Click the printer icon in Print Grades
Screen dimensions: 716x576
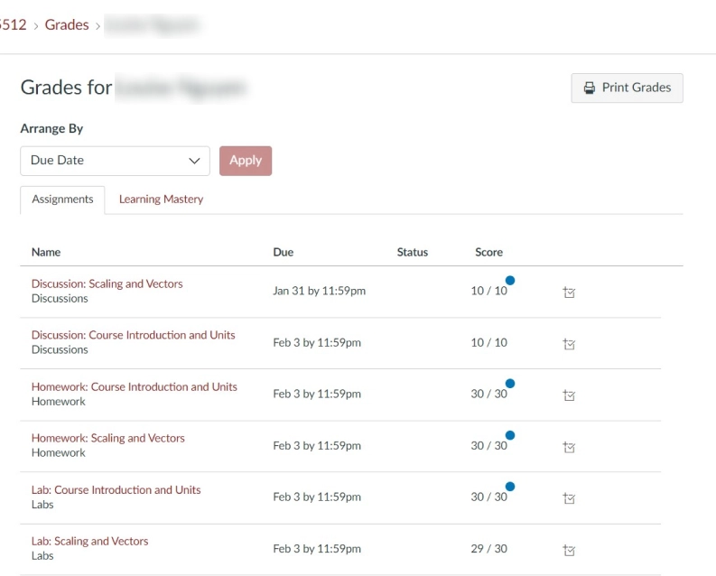tap(590, 88)
